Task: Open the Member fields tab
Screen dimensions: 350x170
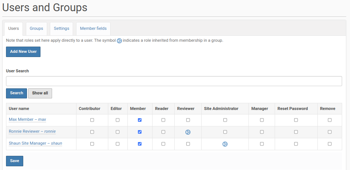Action: (x=93, y=29)
